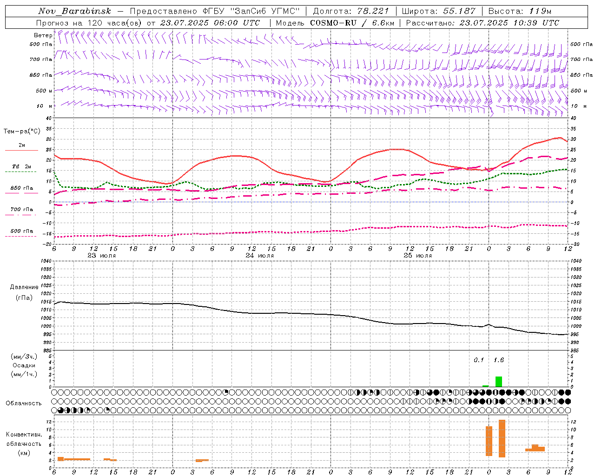Screen dimensions: 595x476
Task: Click the (мм/3ч.) precipitation unit label
Action: click(24, 357)
